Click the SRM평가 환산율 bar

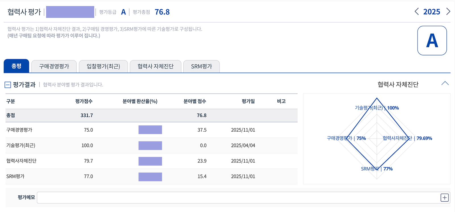click(x=150, y=177)
